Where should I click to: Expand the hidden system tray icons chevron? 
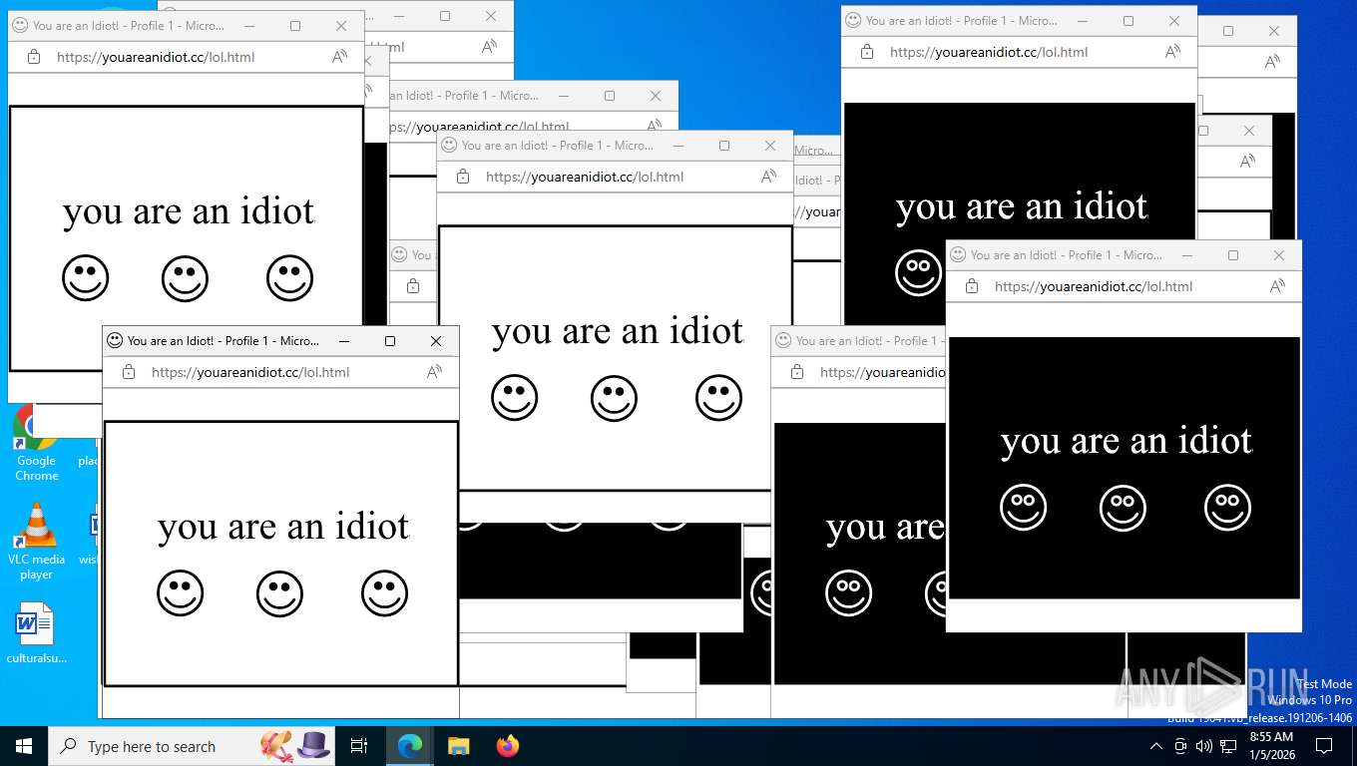[x=1155, y=746]
